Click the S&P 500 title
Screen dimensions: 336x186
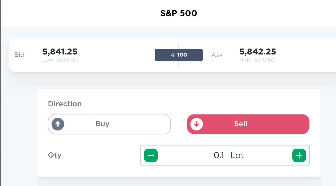pyautogui.click(x=179, y=13)
